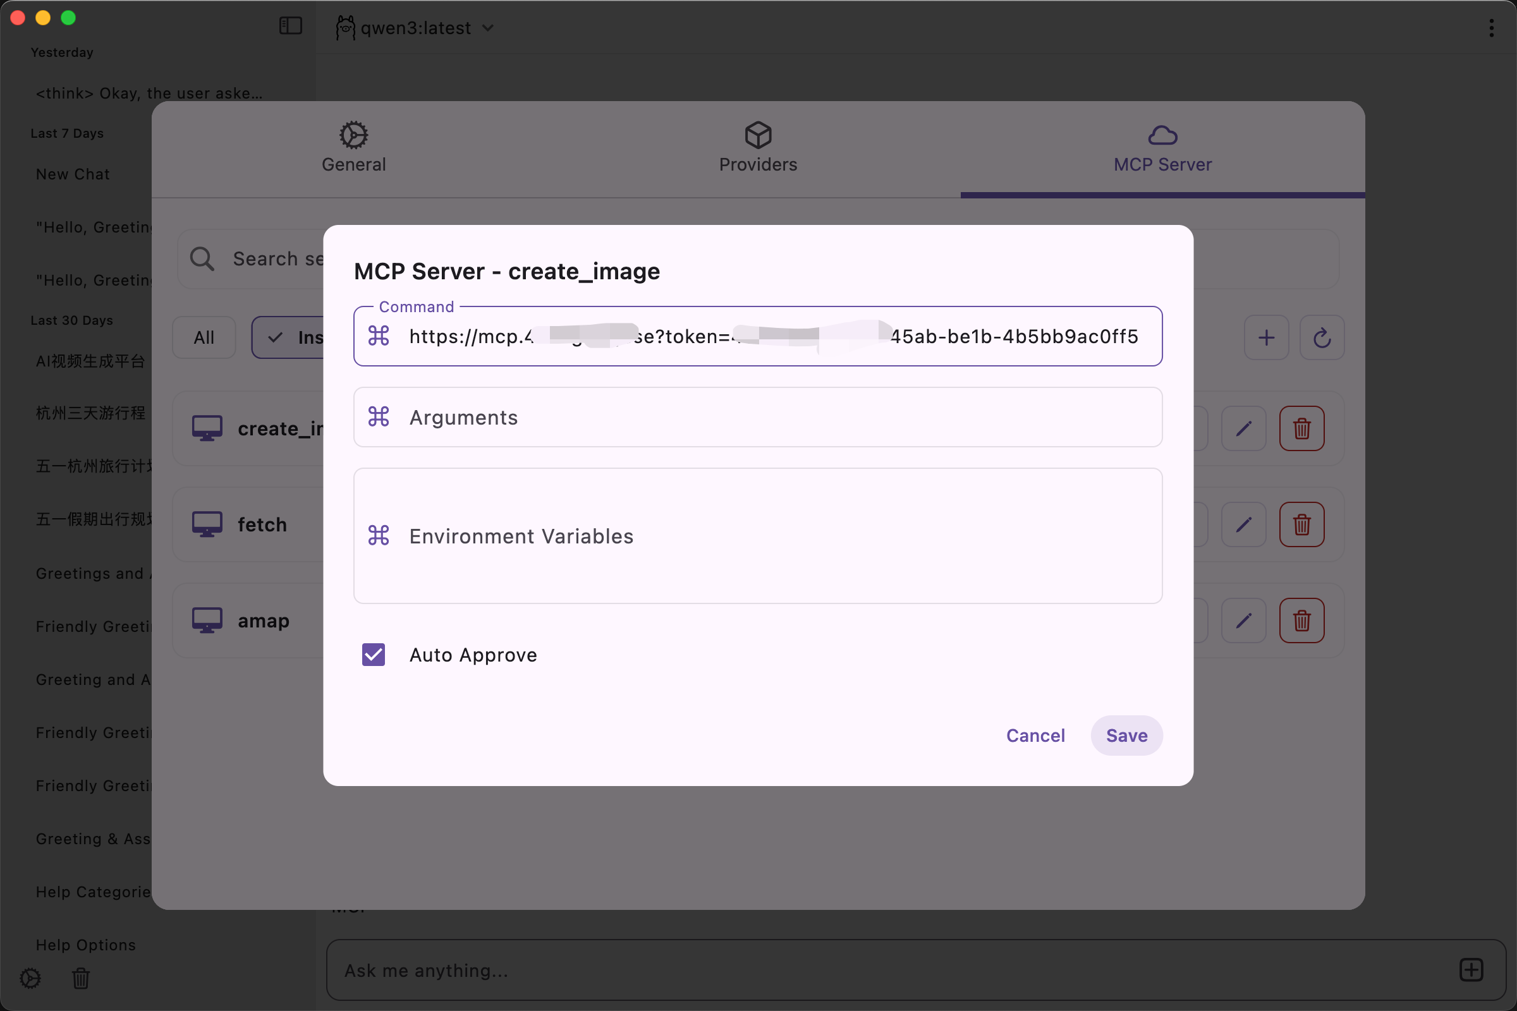Screen dimensions: 1517x1011
Task: Open the Help Options chat in sidebar
Action: point(86,945)
